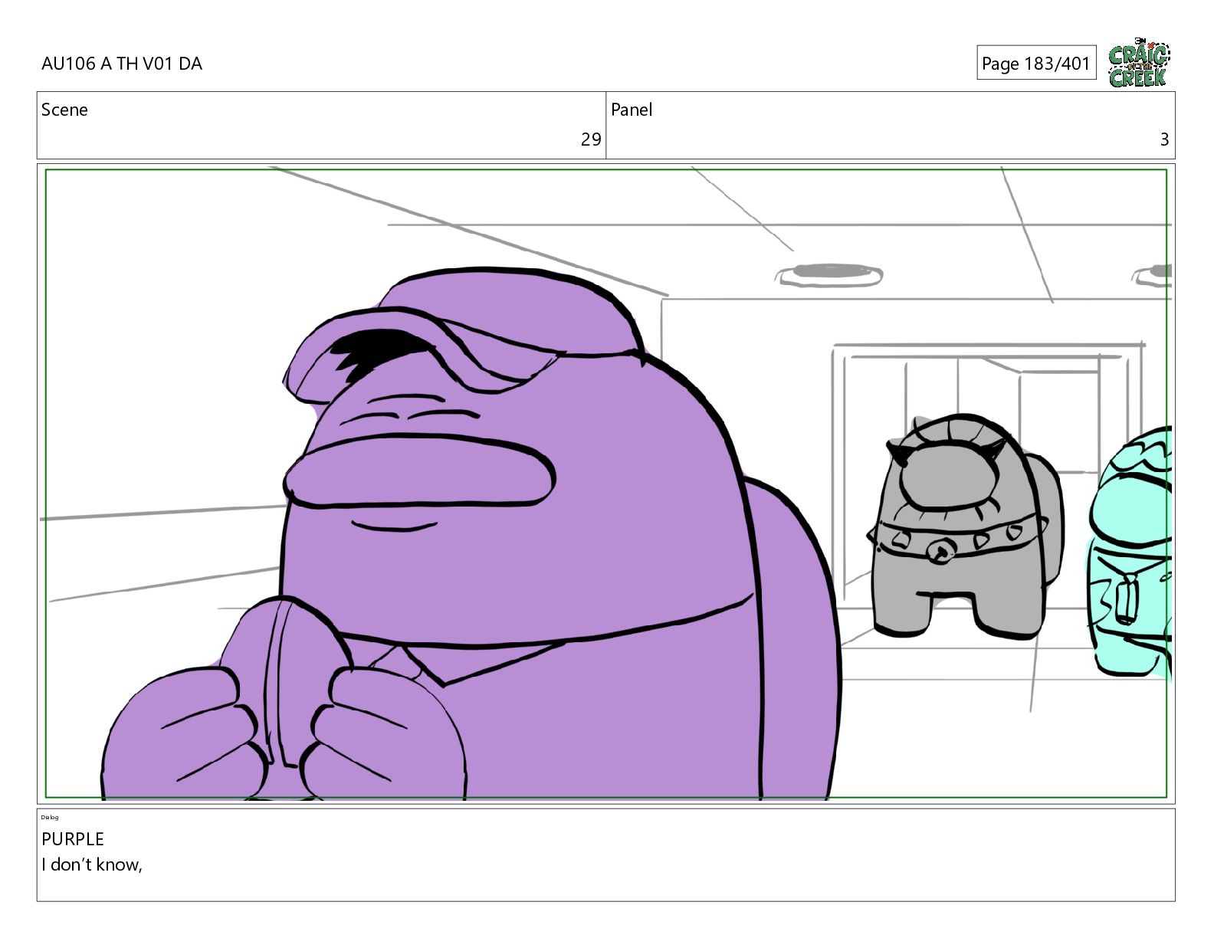Click the Scene label
The image size is (1214, 938).
(64, 110)
